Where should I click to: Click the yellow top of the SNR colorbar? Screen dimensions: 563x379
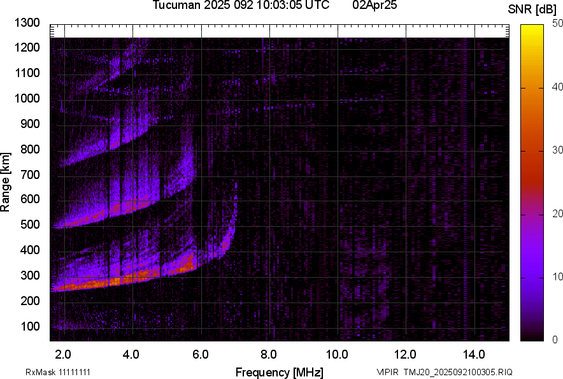click(x=532, y=31)
